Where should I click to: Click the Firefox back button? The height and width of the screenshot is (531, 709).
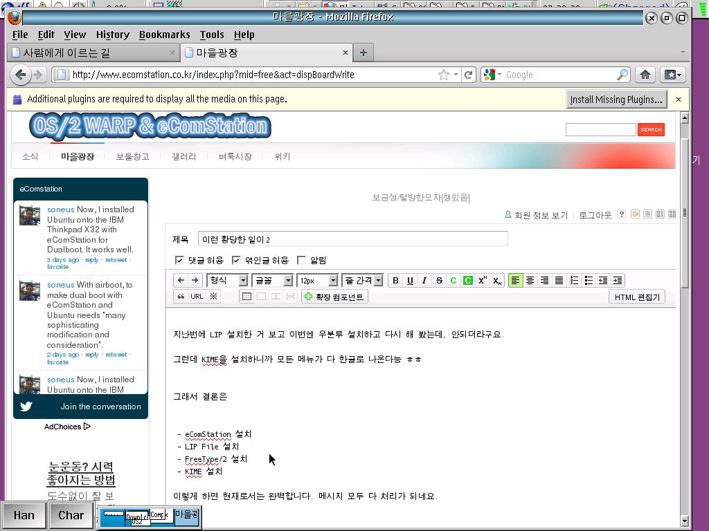[x=20, y=75]
